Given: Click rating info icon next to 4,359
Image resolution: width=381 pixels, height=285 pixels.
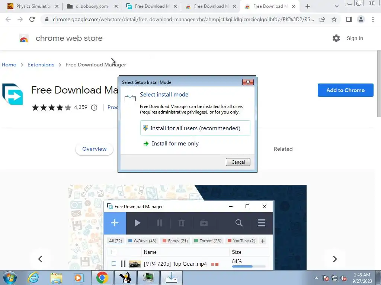Looking at the screenshot, I should [94, 108].
